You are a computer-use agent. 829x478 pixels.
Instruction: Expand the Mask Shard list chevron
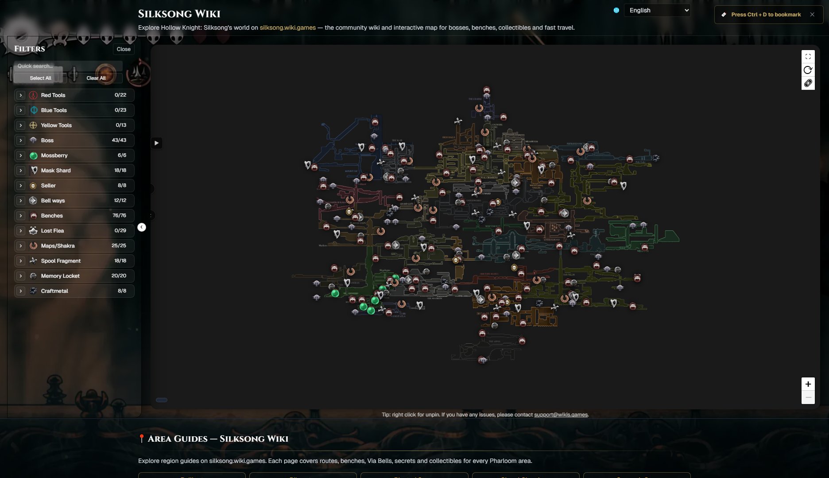pos(21,171)
